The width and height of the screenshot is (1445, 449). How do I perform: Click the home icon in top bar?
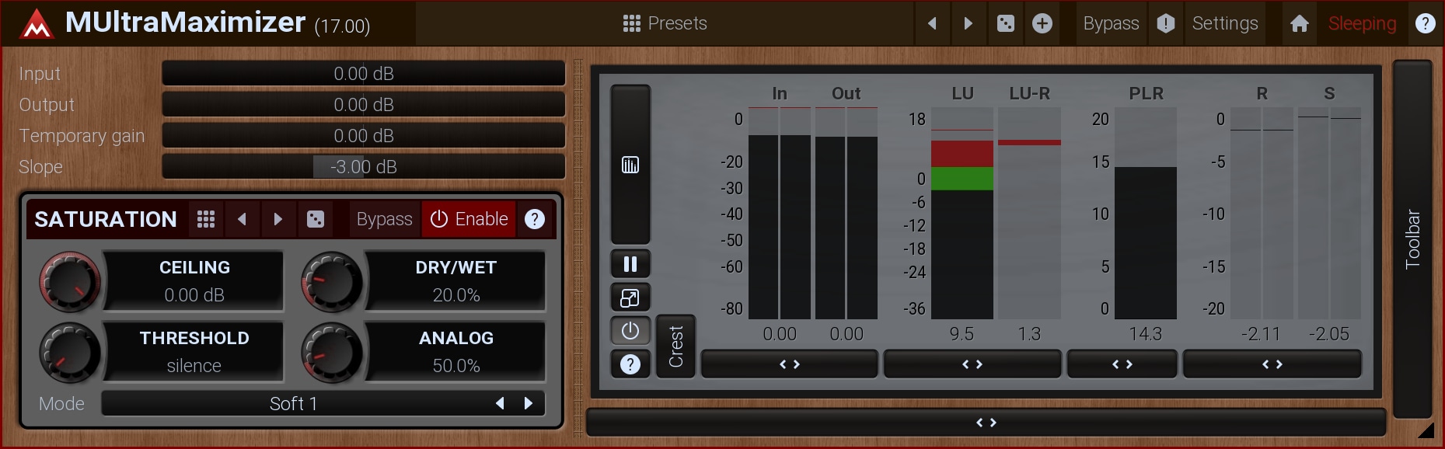tap(1300, 23)
